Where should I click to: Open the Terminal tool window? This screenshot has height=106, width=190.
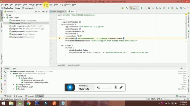pyautogui.click(x=29, y=96)
